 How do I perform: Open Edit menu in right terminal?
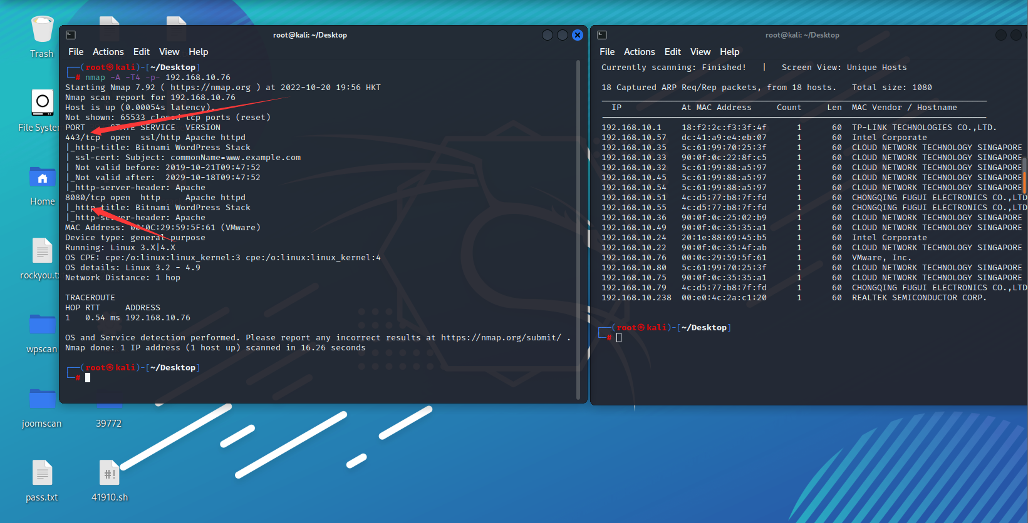coord(673,52)
